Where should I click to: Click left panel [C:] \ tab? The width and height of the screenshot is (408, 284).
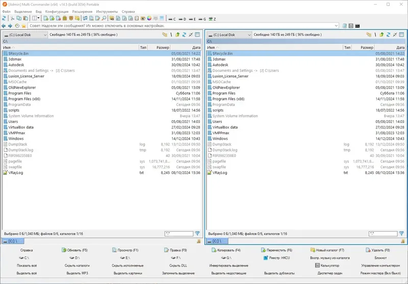point(13,241)
